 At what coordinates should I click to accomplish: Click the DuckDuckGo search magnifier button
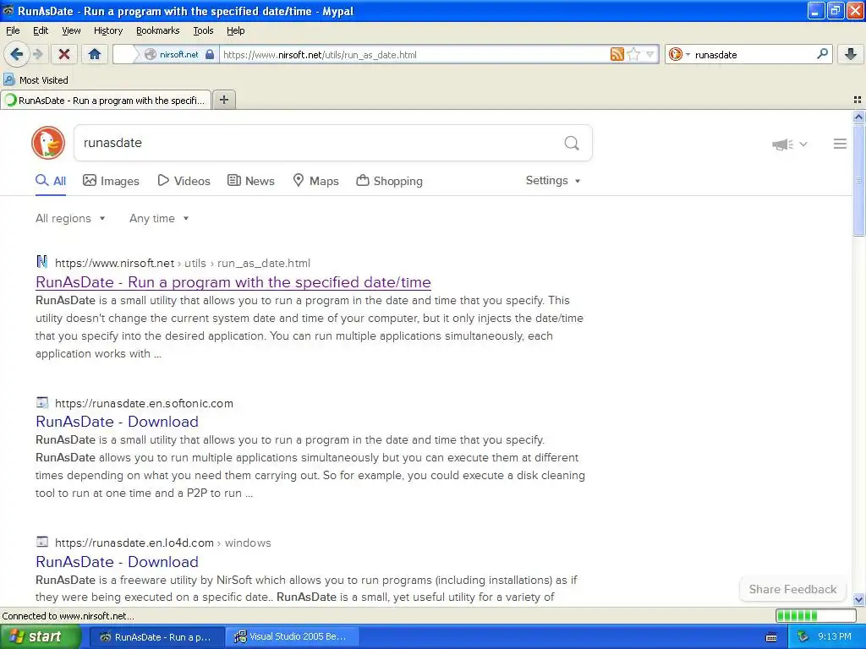(x=572, y=144)
